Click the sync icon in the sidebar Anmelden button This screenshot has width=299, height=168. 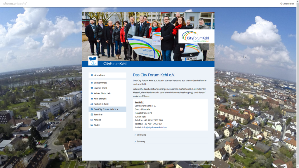pos(92,75)
